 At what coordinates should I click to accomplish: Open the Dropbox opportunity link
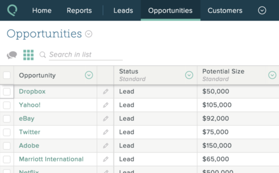(x=32, y=92)
